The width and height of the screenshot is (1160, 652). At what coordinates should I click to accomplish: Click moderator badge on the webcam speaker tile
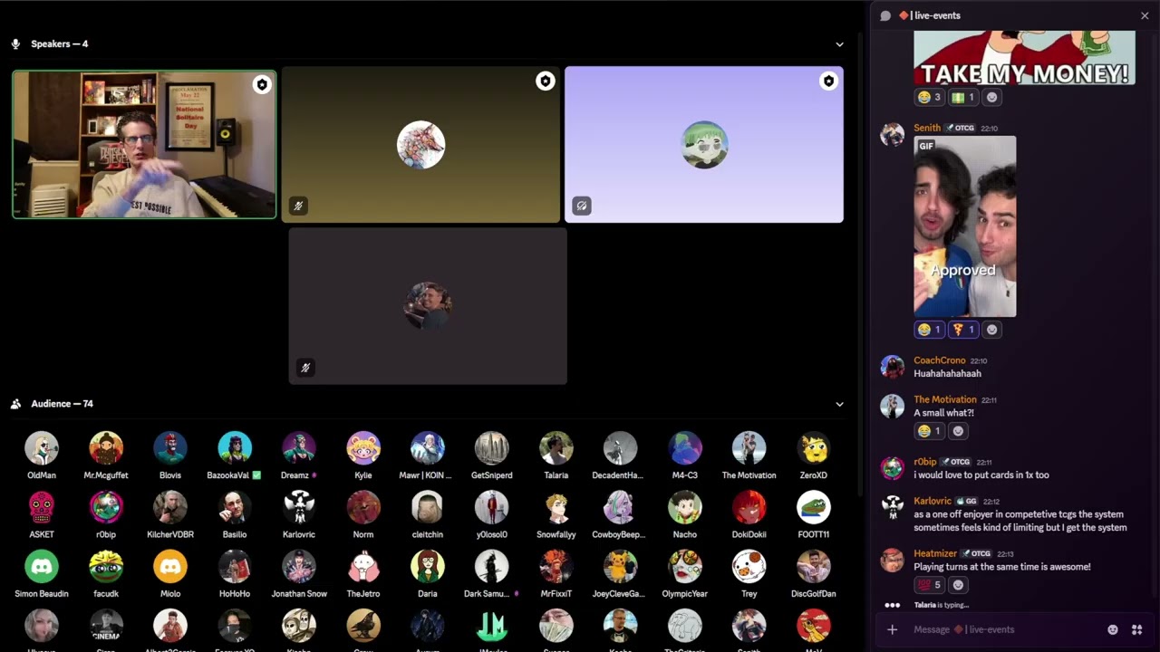262,84
